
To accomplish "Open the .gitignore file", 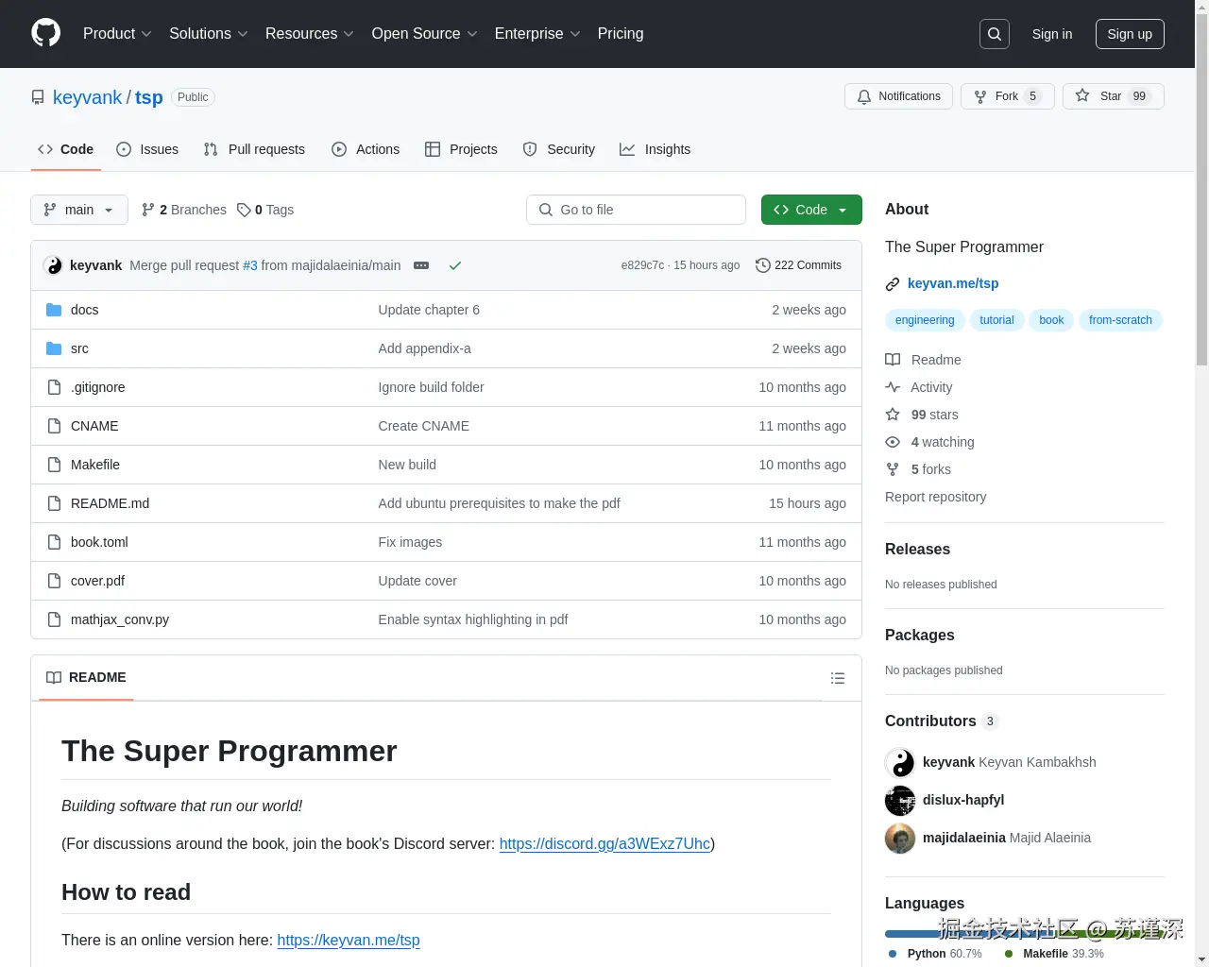I will [x=97, y=387].
